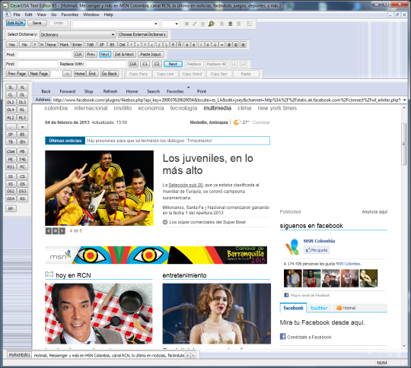Click the Paste Input button

click(151, 55)
